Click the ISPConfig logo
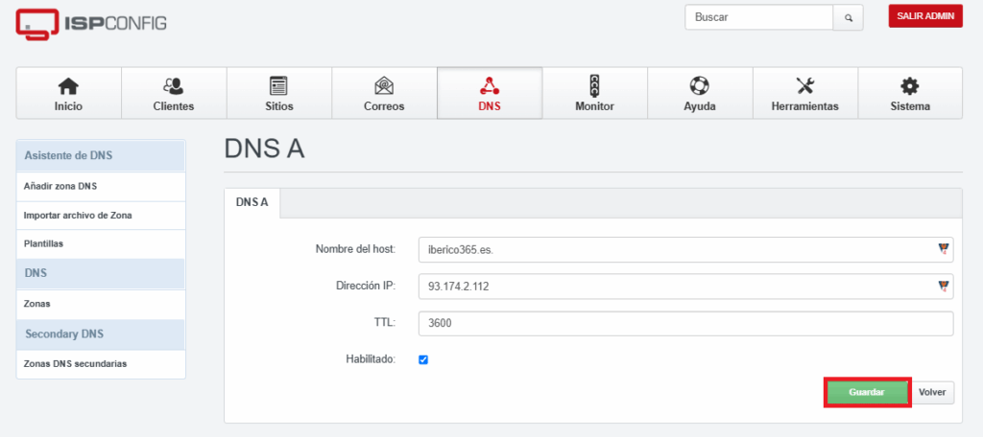 pos(91,24)
